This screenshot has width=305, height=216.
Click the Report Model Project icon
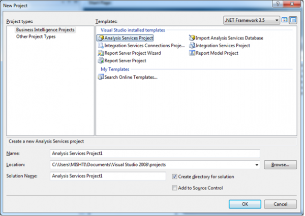(x=192, y=53)
